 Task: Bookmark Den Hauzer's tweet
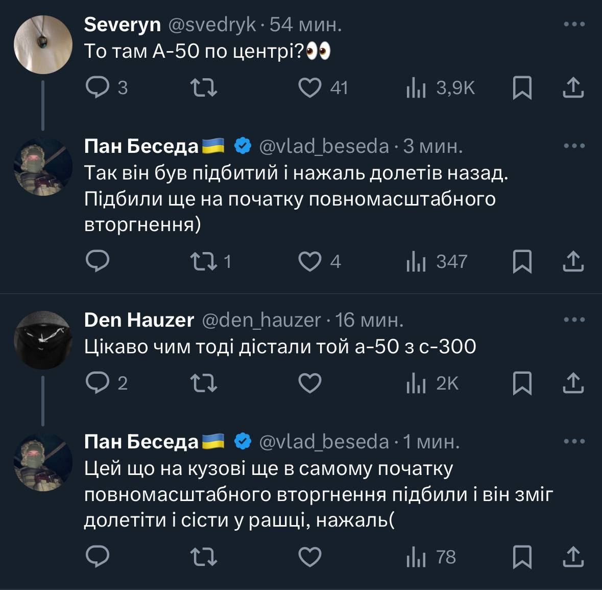pyautogui.click(x=522, y=383)
